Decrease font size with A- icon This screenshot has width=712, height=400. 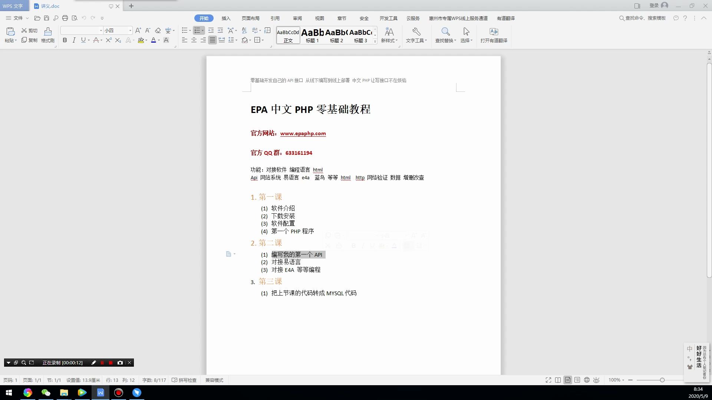tap(148, 30)
